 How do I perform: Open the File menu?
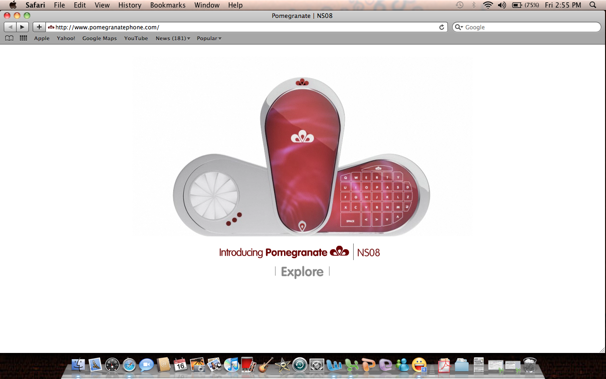(59, 5)
